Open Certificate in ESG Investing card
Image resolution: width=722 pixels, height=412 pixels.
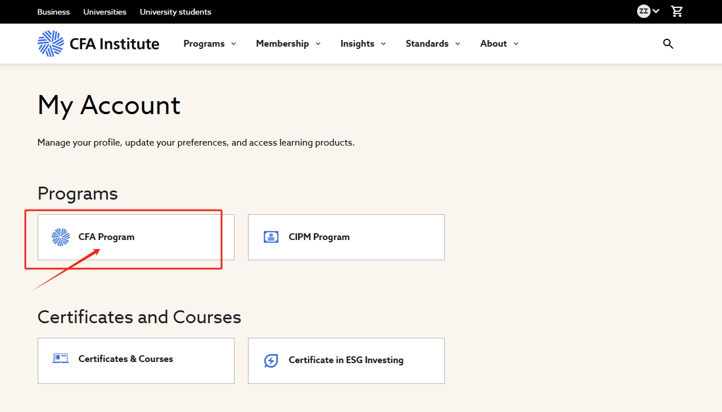click(x=346, y=360)
